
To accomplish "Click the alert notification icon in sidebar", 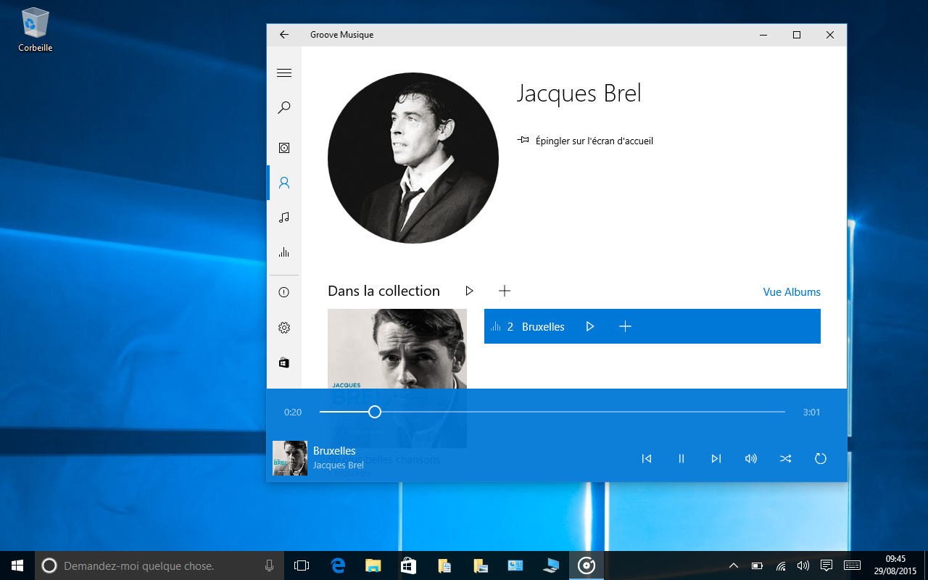I will click(284, 293).
